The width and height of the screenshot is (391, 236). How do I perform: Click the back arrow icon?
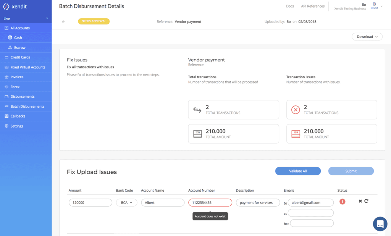(63, 22)
